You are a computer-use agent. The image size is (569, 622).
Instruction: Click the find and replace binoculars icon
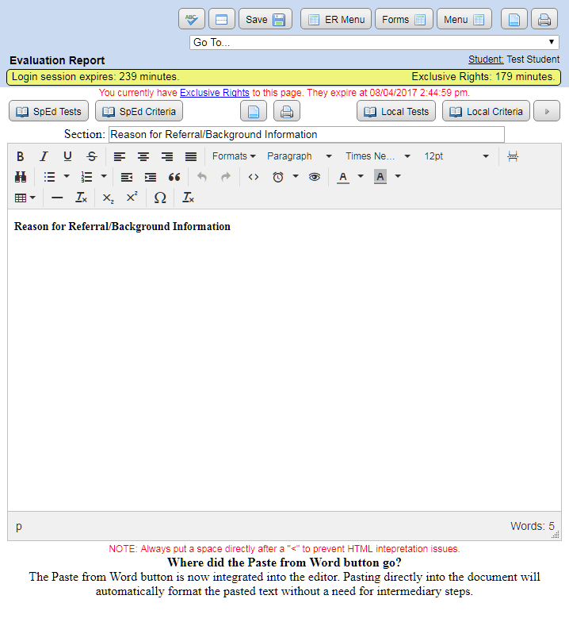(x=21, y=177)
